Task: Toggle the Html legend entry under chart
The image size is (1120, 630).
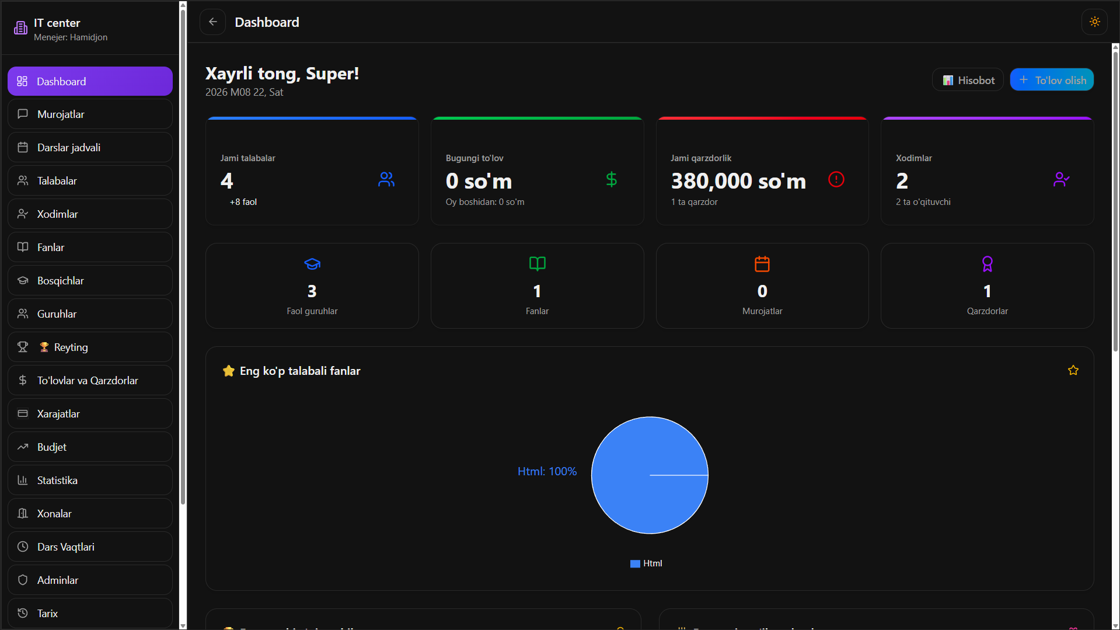Action: pyautogui.click(x=646, y=563)
